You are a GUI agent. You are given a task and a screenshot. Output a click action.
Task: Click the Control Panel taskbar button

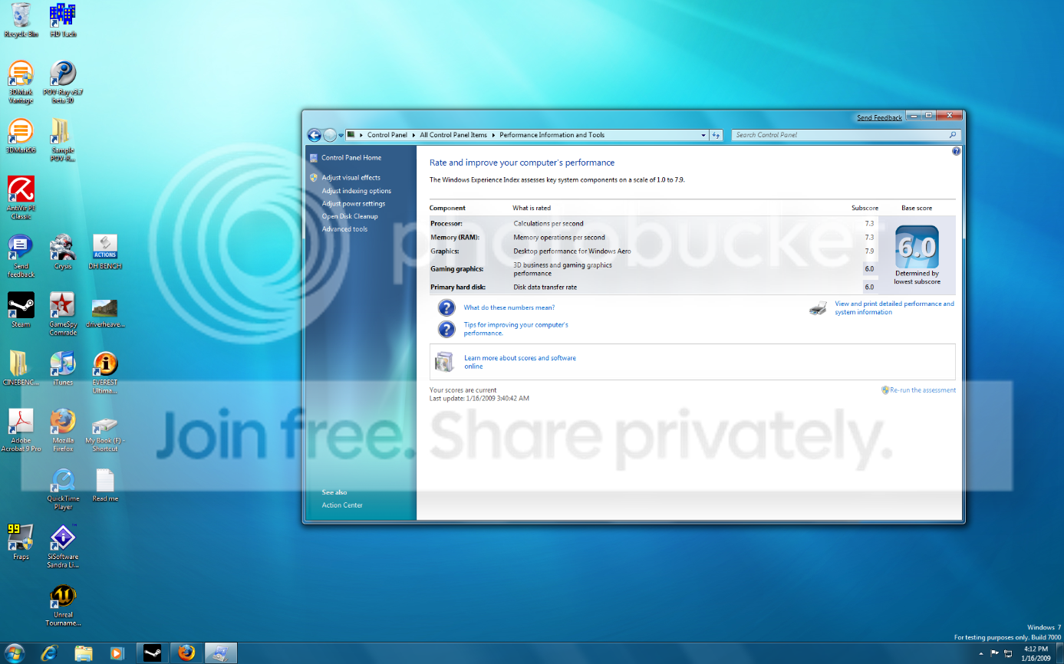(221, 652)
